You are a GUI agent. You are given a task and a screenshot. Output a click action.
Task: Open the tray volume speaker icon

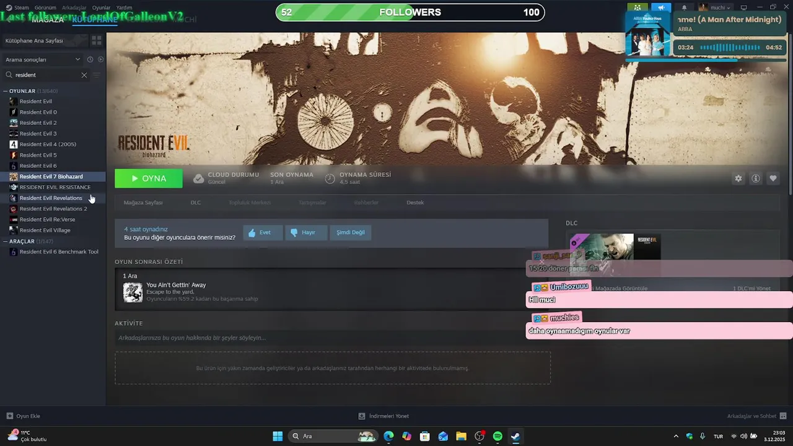pyautogui.click(x=744, y=436)
